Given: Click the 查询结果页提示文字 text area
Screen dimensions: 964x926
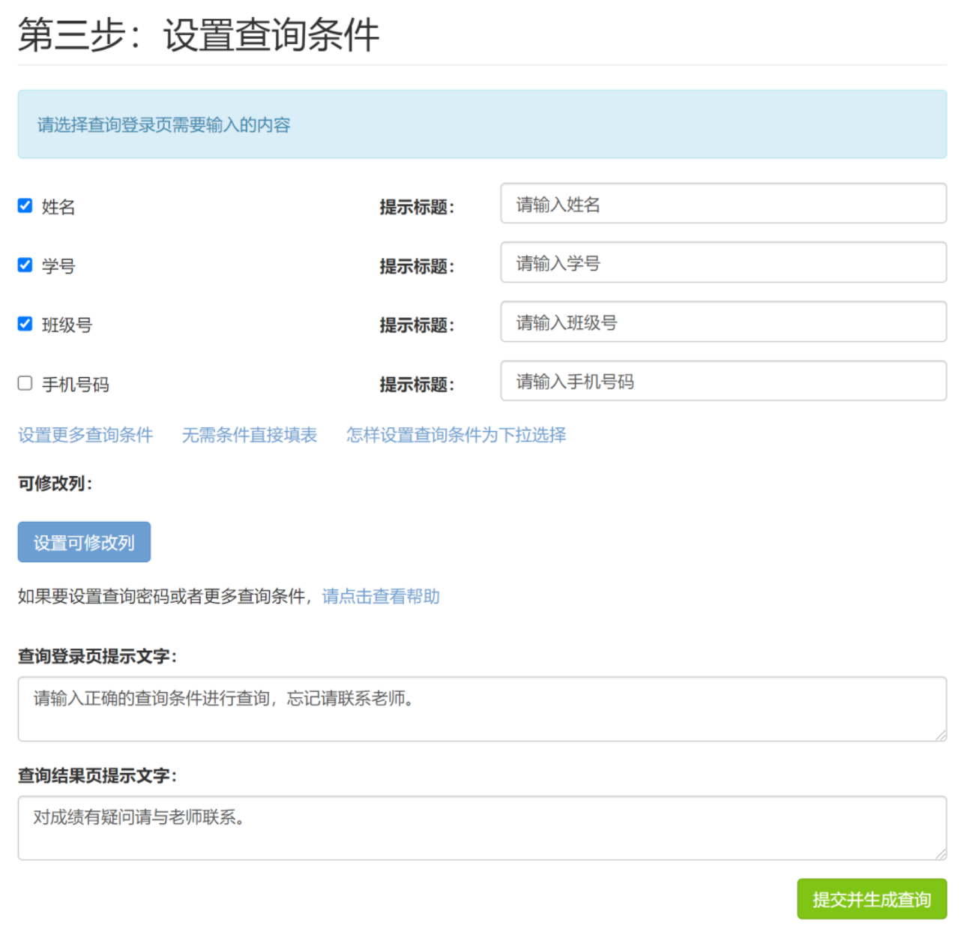Looking at the screenshot, I should [482, 828].
